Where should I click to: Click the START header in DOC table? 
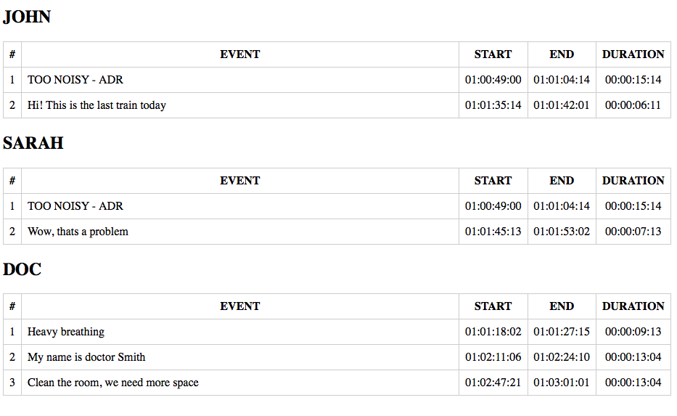click(x=493, y=306)
